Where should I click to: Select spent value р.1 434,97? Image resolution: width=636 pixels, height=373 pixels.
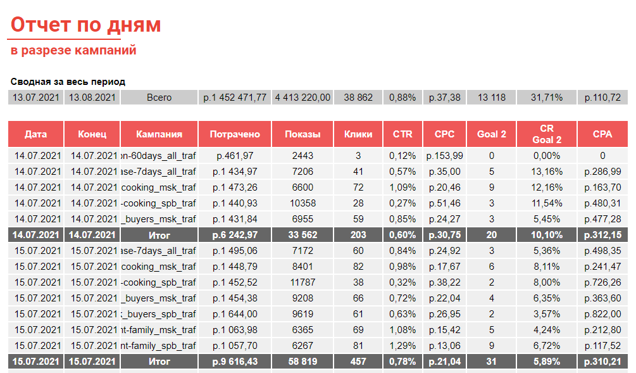(x=235, y=172)
